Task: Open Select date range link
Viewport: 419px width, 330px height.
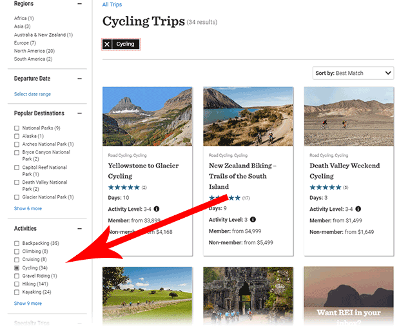Action: pyautogui.click(x=32, y=94)
